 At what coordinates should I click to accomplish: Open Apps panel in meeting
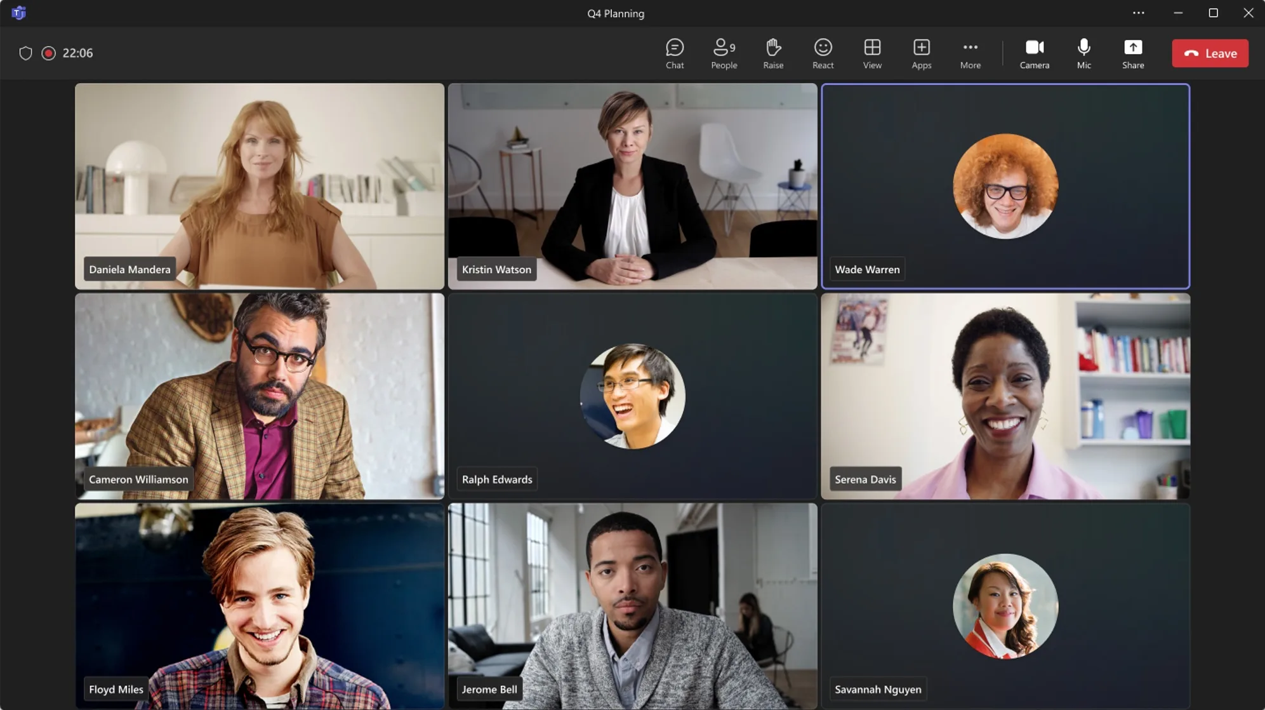click(x=921, y=53)
